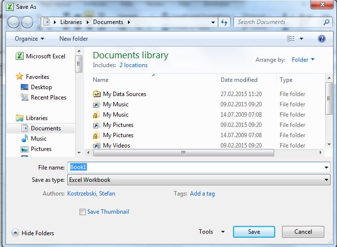
Task: Open Desktop from Favorites
Action: click(x=41, y=87)
